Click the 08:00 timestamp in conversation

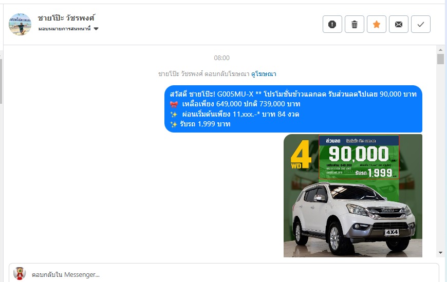pos(222,58)
